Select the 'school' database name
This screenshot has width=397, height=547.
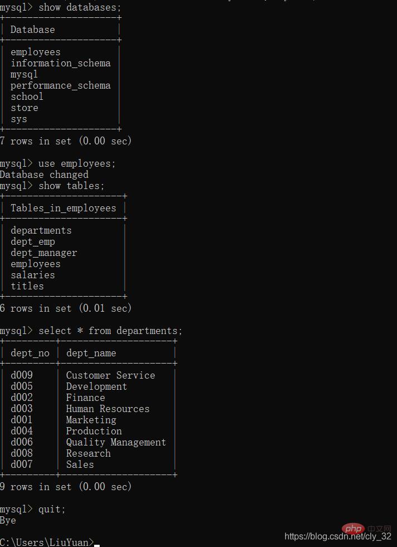coord(27,96)
